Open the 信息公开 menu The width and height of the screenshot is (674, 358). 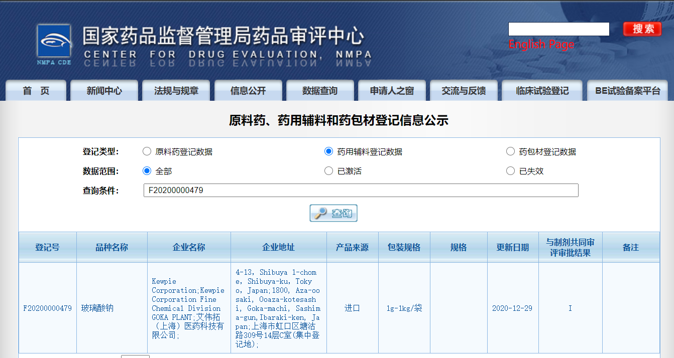coord(248,90)
